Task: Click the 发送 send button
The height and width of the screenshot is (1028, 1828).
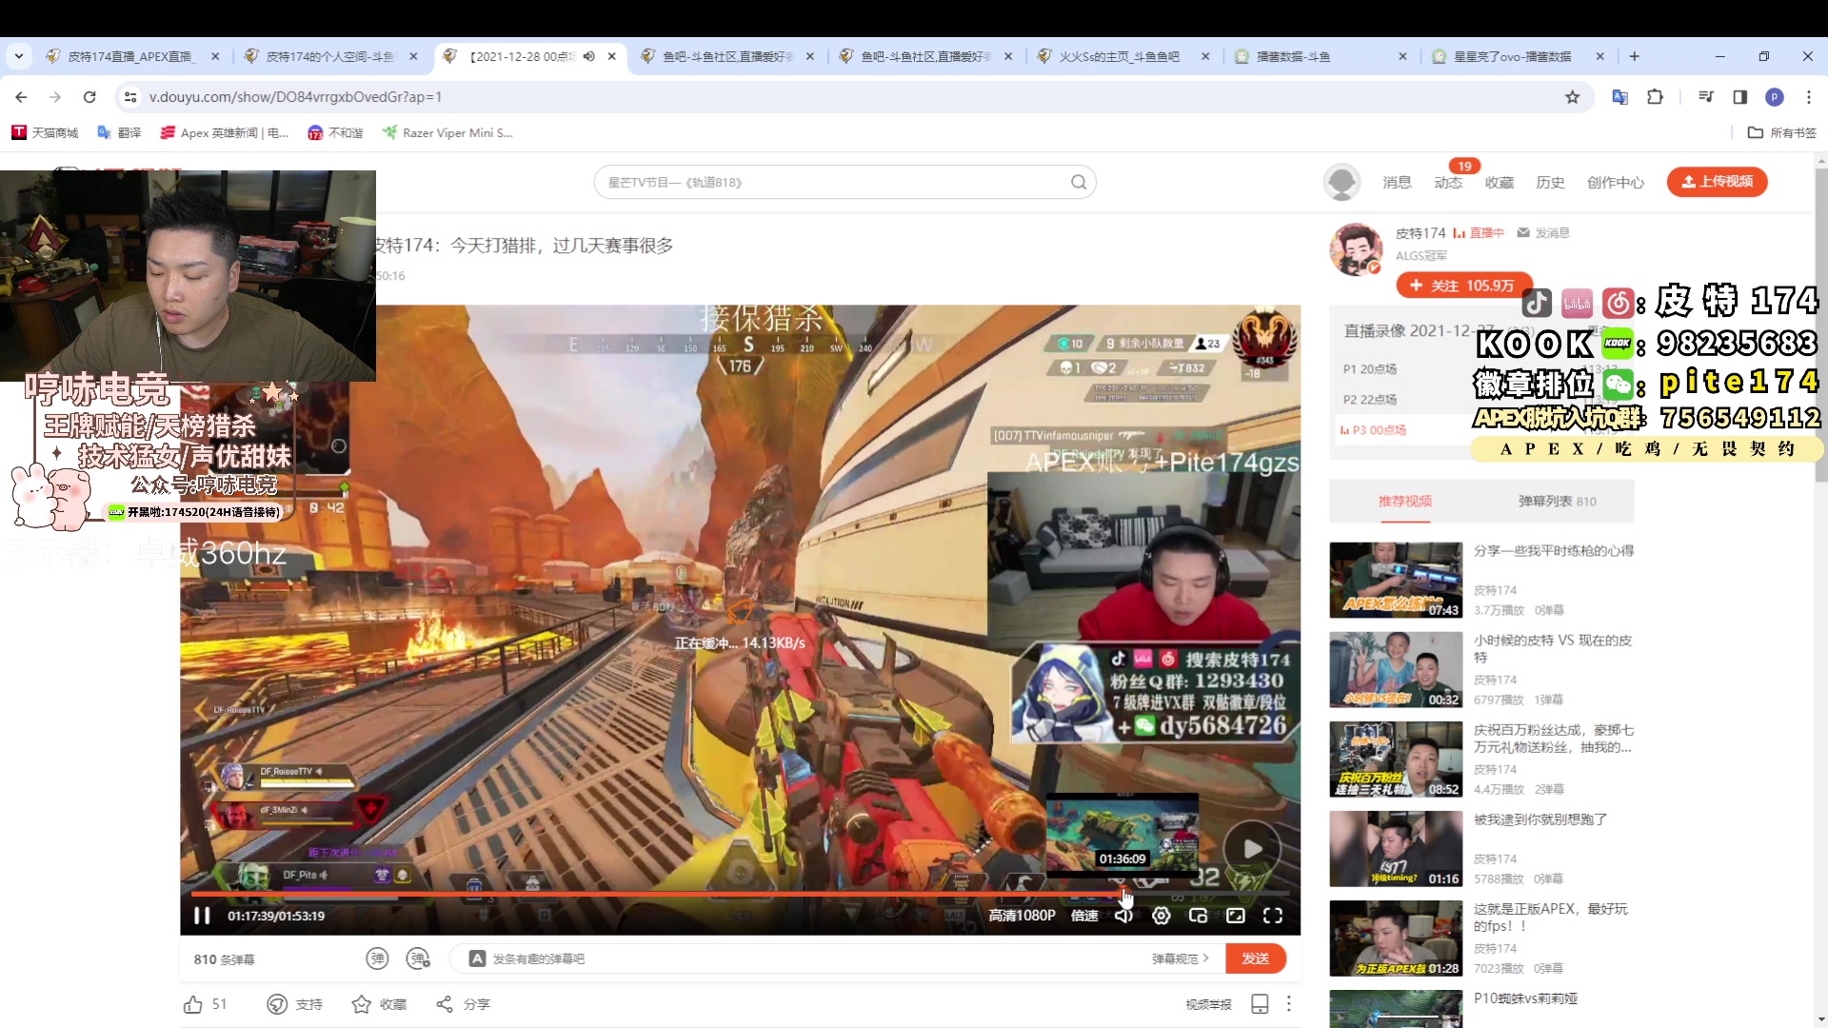Action: [x=1255, y=959]
